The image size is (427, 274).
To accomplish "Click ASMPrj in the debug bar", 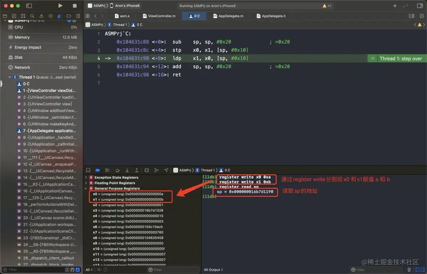I will 182,170.
